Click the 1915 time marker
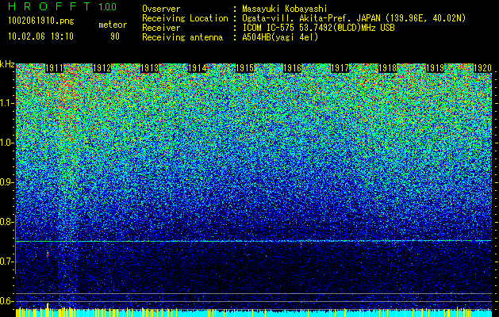The width and height of the screenshot is (499, 317). (x=244, y=68)
